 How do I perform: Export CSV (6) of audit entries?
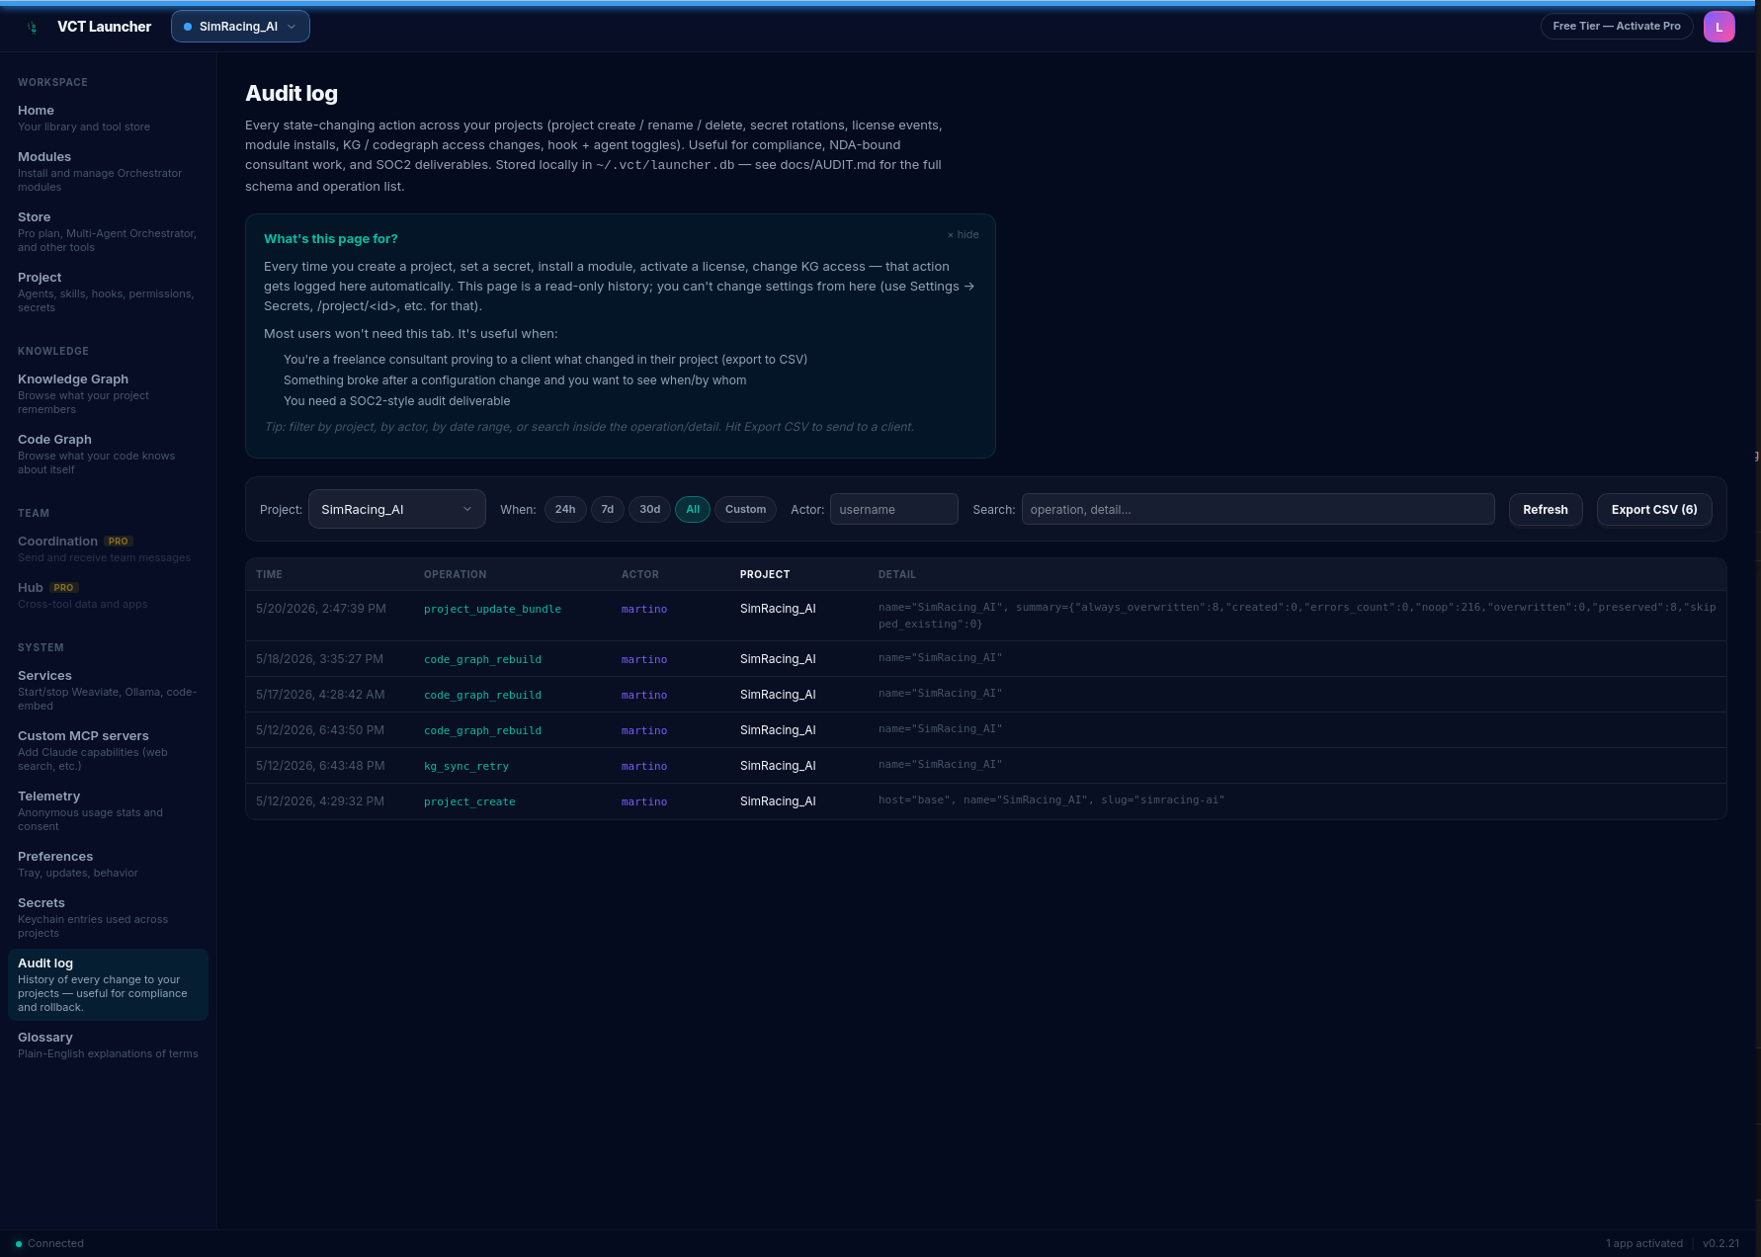point(1654,510)
